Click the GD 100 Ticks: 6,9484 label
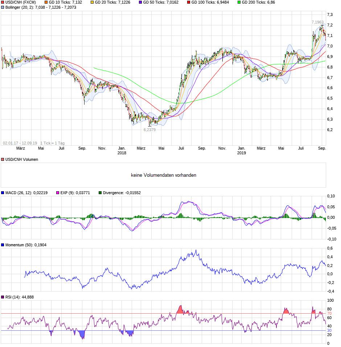Image resolution: width=341 pixels, height=347 pixels. (210, 3)
